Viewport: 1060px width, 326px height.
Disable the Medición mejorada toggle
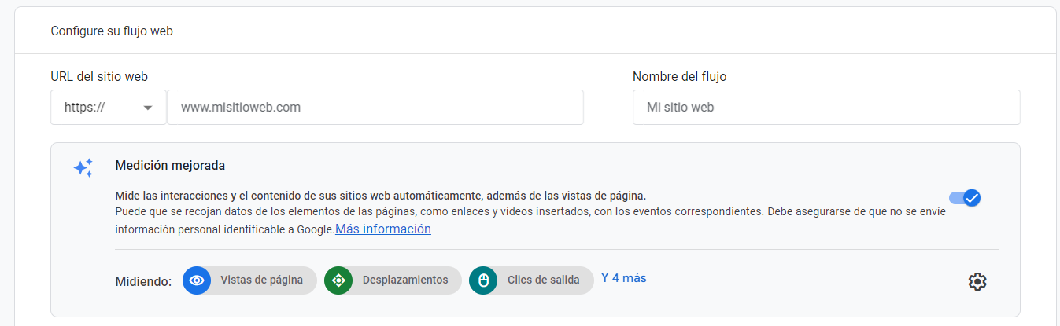coord(965,198)
